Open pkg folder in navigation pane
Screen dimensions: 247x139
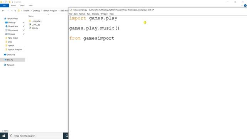click(10, 42)
